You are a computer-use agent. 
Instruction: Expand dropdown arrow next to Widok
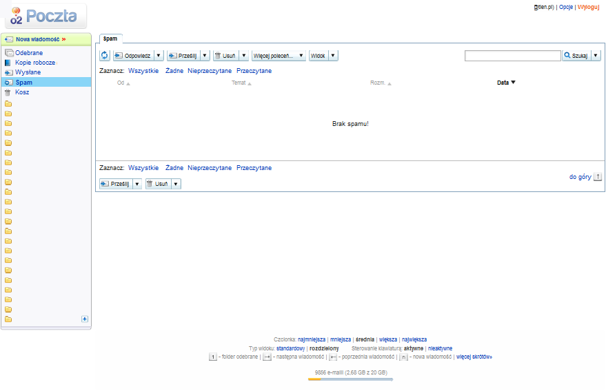pos(333,56)
